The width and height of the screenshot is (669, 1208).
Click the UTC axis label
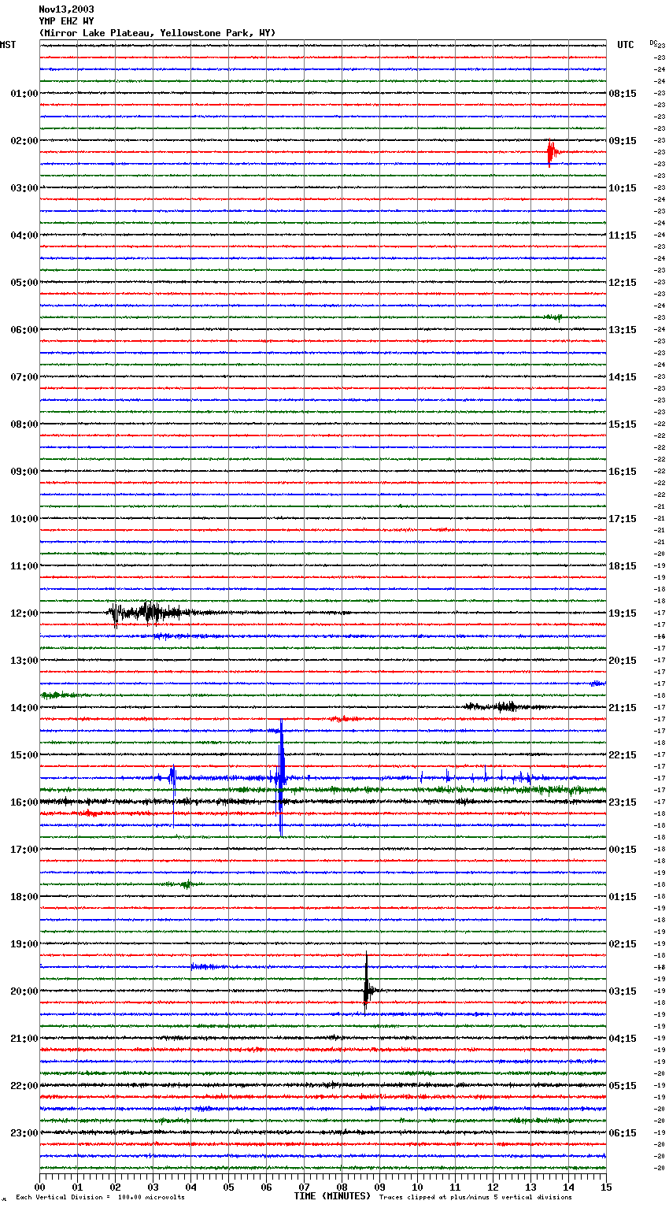tap(625, 45)
